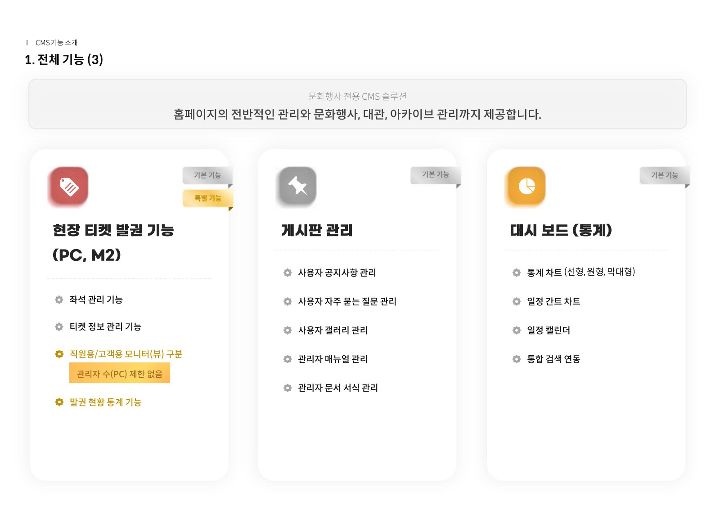Click gold gear icon beside 발권 현황 통계 기능

[x=59, y=402]
